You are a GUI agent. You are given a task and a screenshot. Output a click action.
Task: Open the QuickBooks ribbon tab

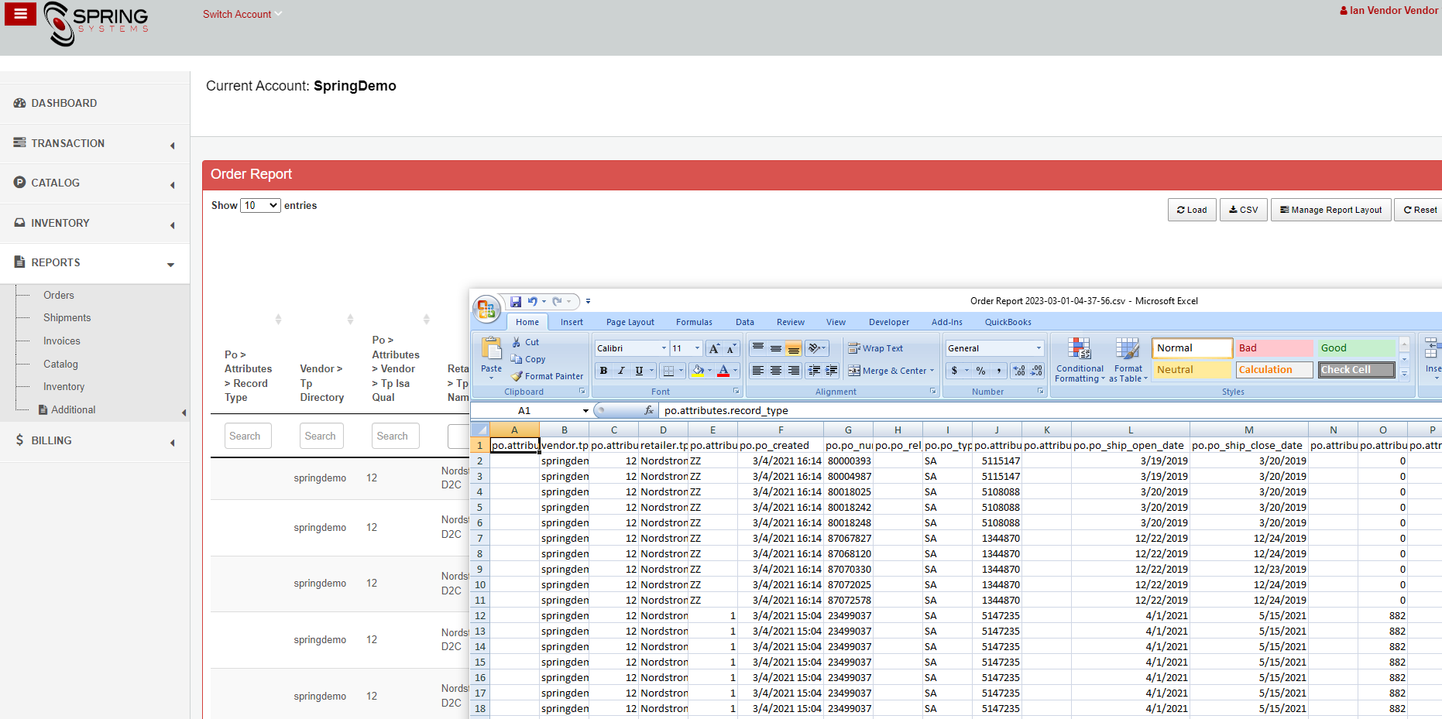[x=1008, y=322]
